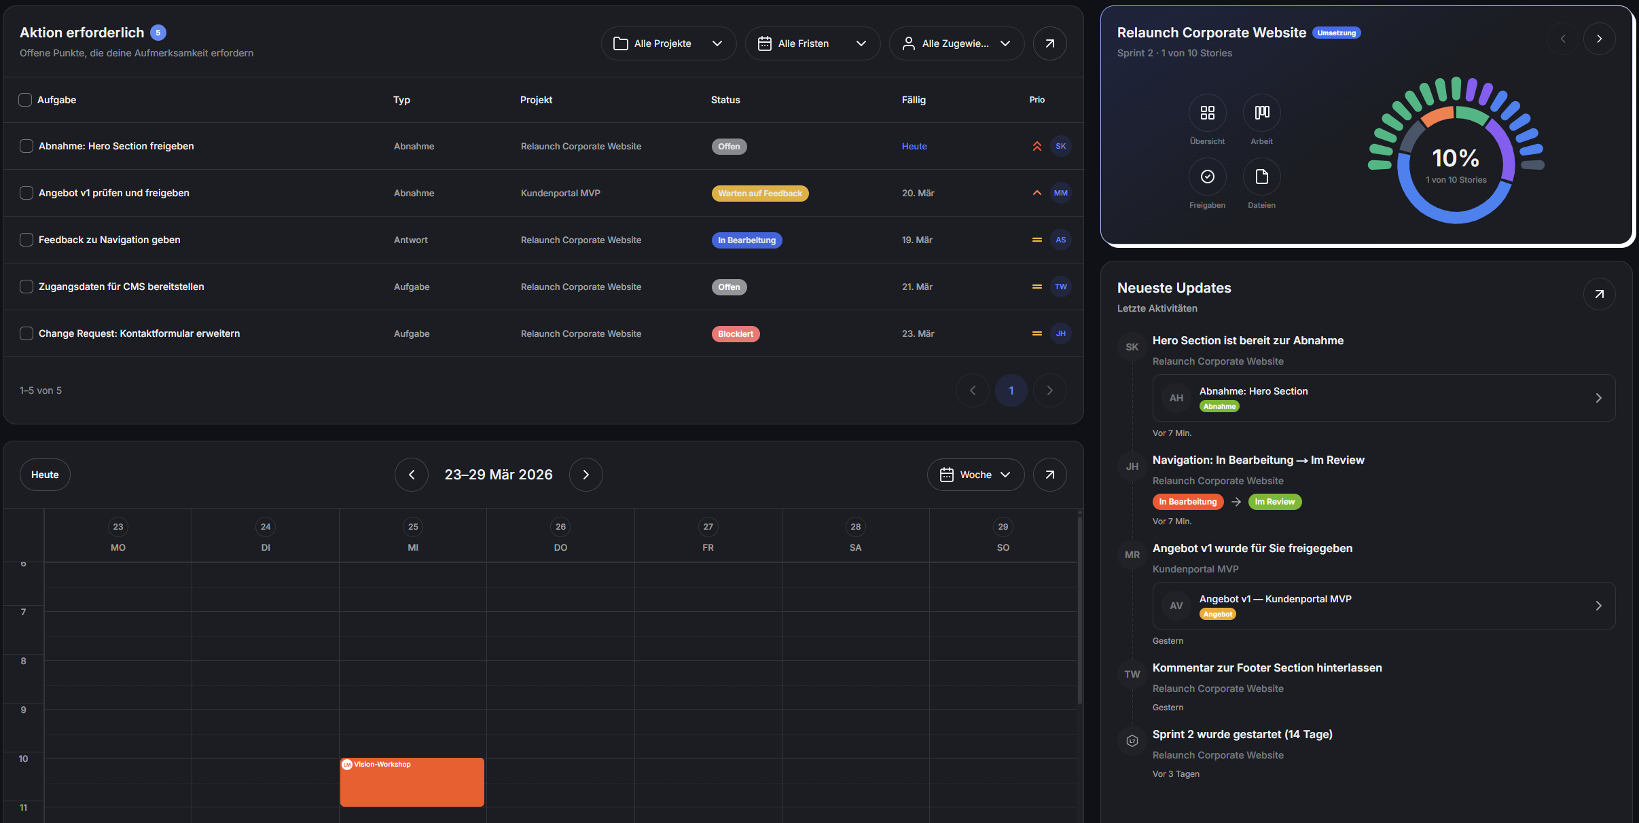Expand Neueste Updates with arrow icon
The height and width of the screenshot is (823, 1639).
coord(1599,294)
